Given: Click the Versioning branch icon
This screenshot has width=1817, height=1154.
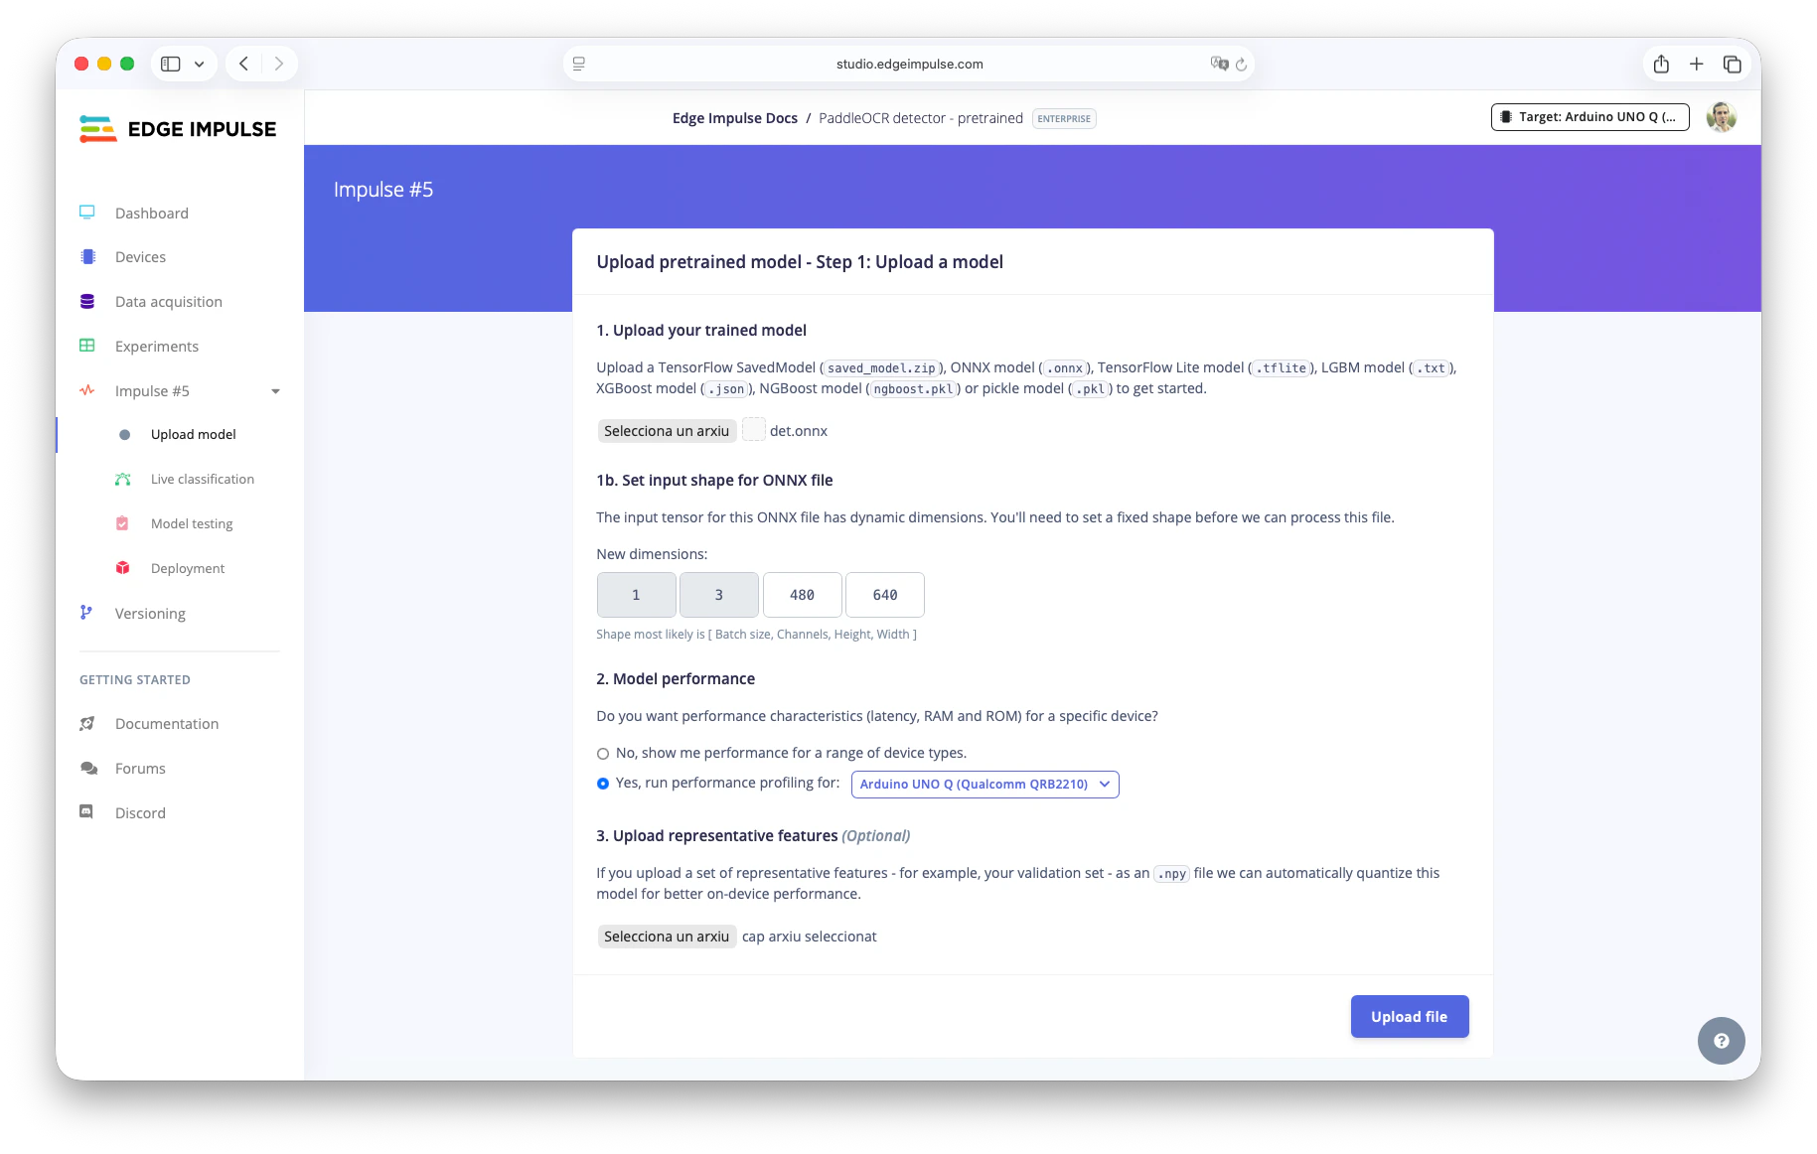Looking at the screenshot, I should point(86,613).
